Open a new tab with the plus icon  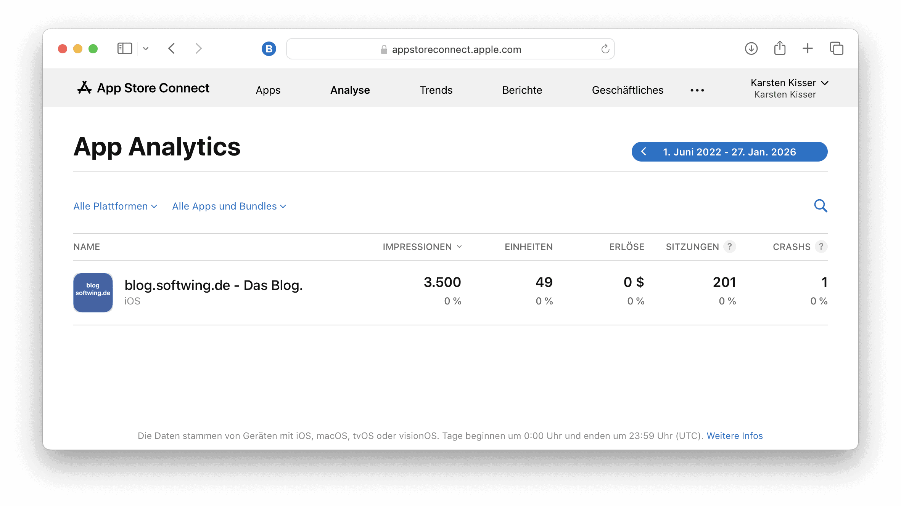(808, 48)
